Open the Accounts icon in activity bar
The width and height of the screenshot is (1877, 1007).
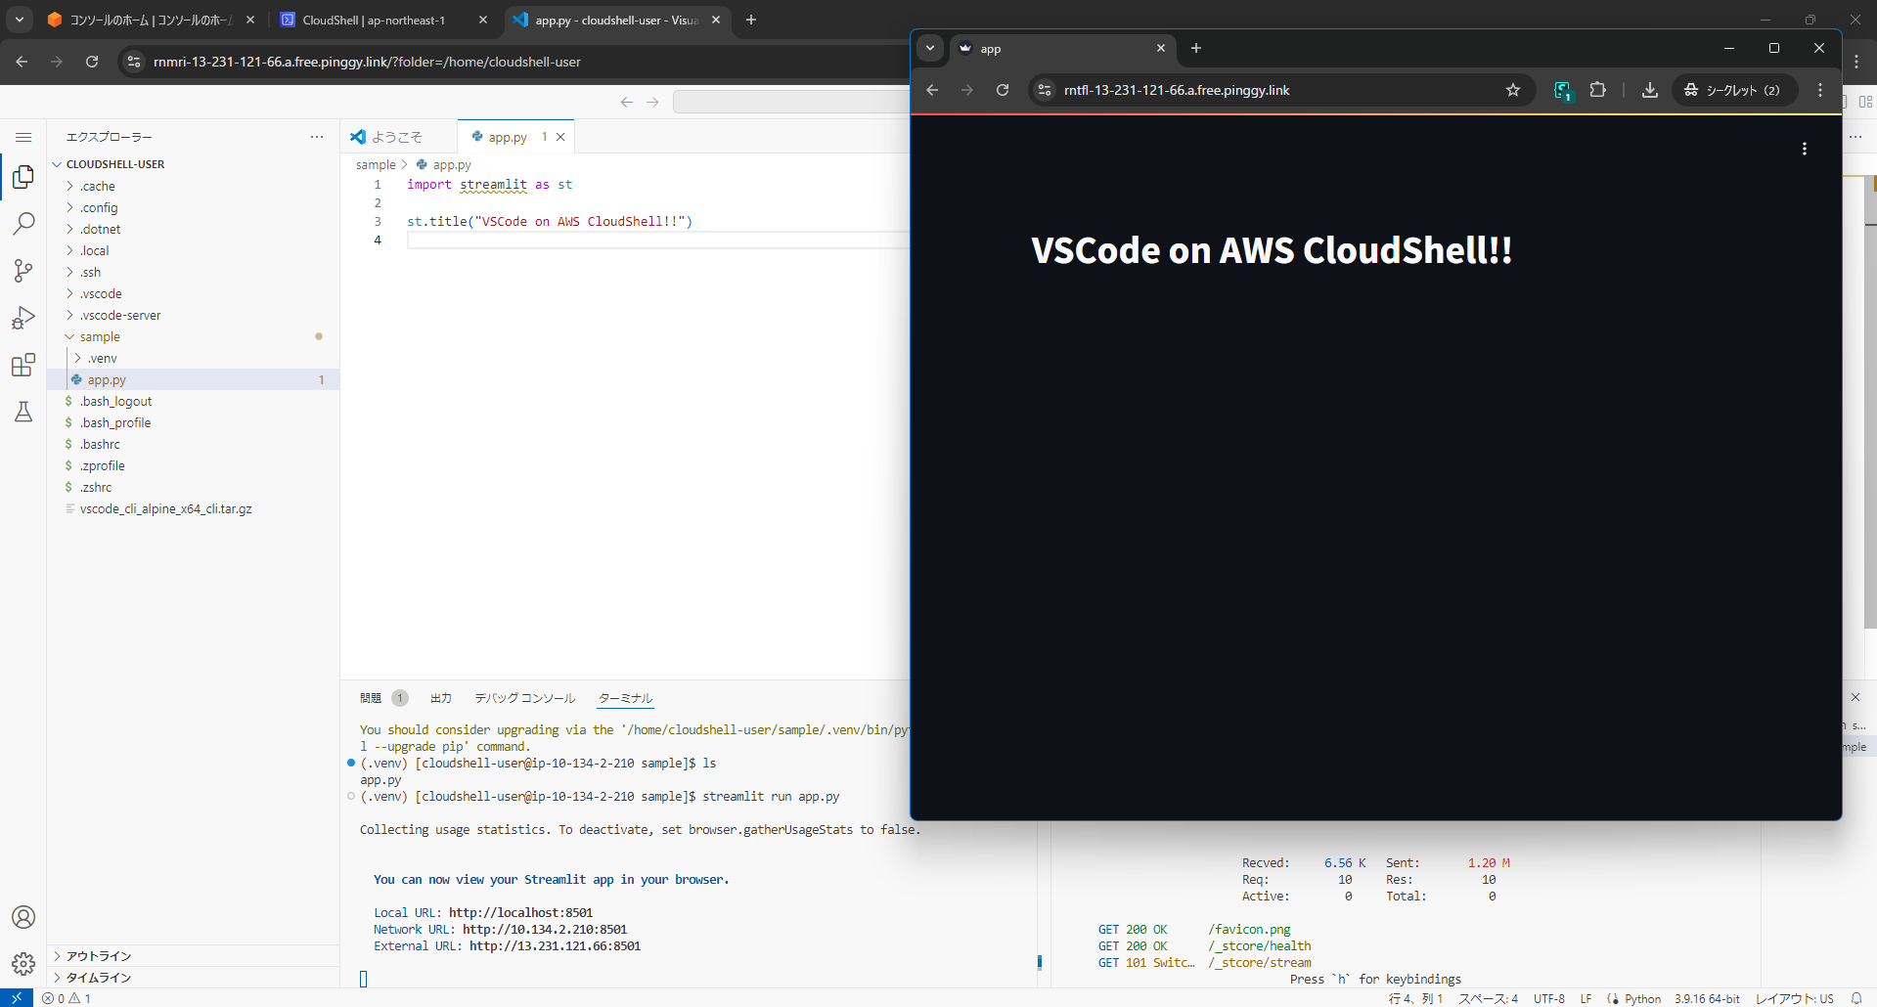[x=23, y=917]
